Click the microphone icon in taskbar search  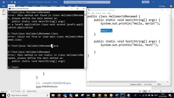pos(47,95)
